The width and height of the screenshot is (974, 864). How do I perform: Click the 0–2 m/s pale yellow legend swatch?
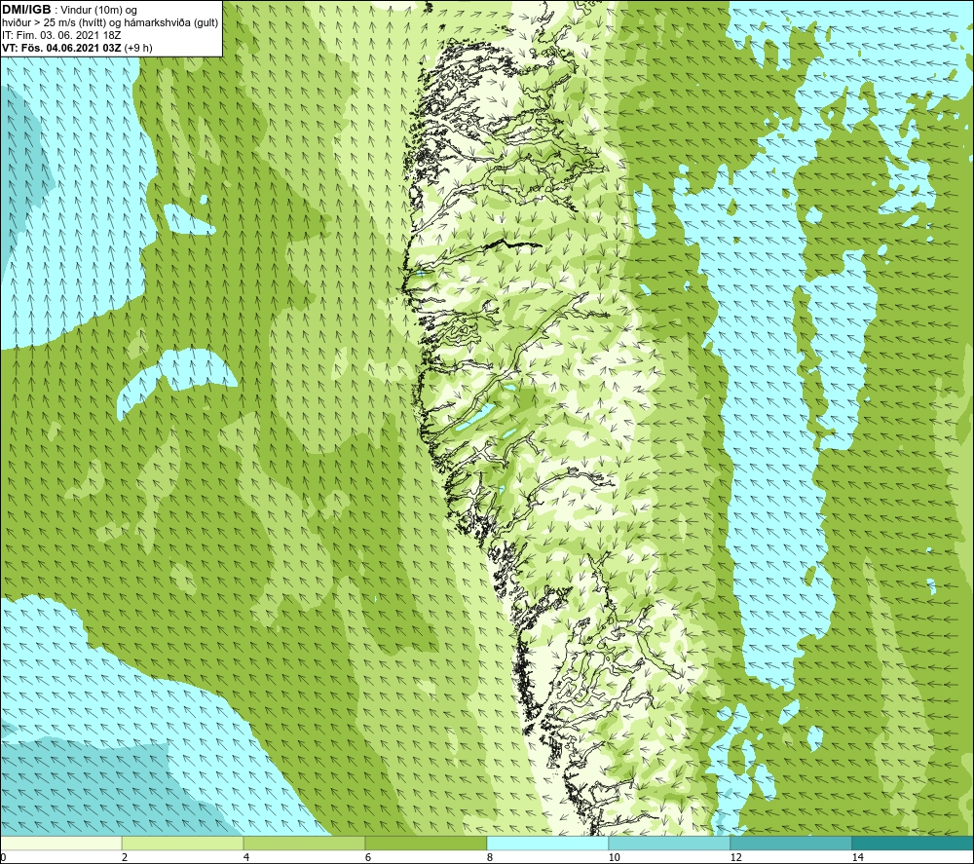click(x=60, y=843)
